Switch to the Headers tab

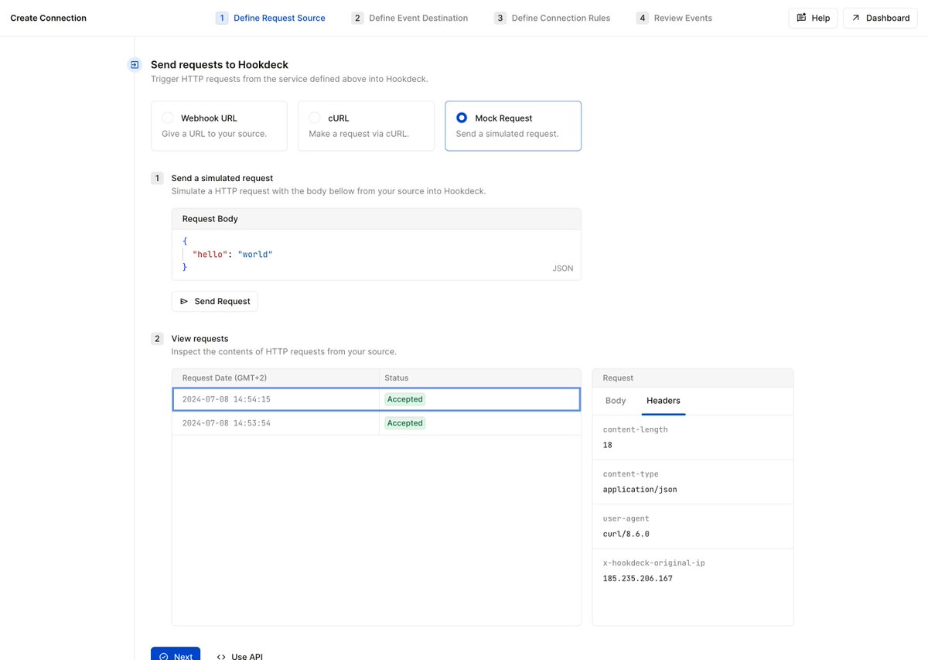pos(664,401)
